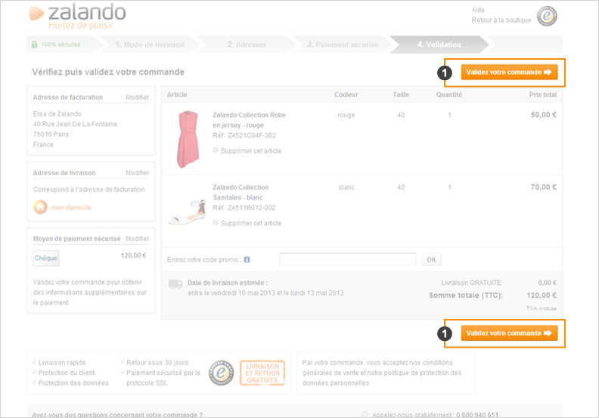Modify the billing address (Adresse de facturation)
Screen dimensions: 599x418
click(x=137, y=98)
